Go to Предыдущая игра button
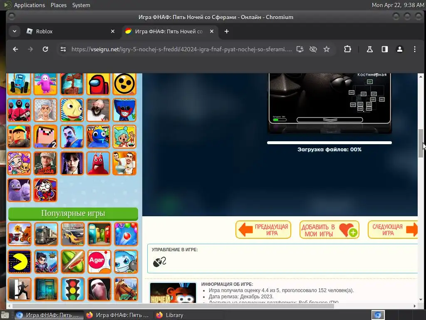The width and height of the screenshot is (426, 320). pos(263,230)
